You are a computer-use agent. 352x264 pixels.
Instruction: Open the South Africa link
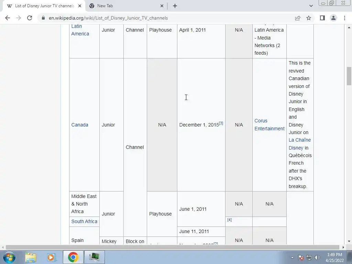[x=84, y=221]
